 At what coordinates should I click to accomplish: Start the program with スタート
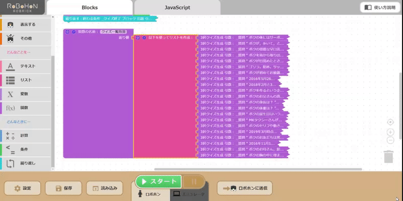coord(159,181)
